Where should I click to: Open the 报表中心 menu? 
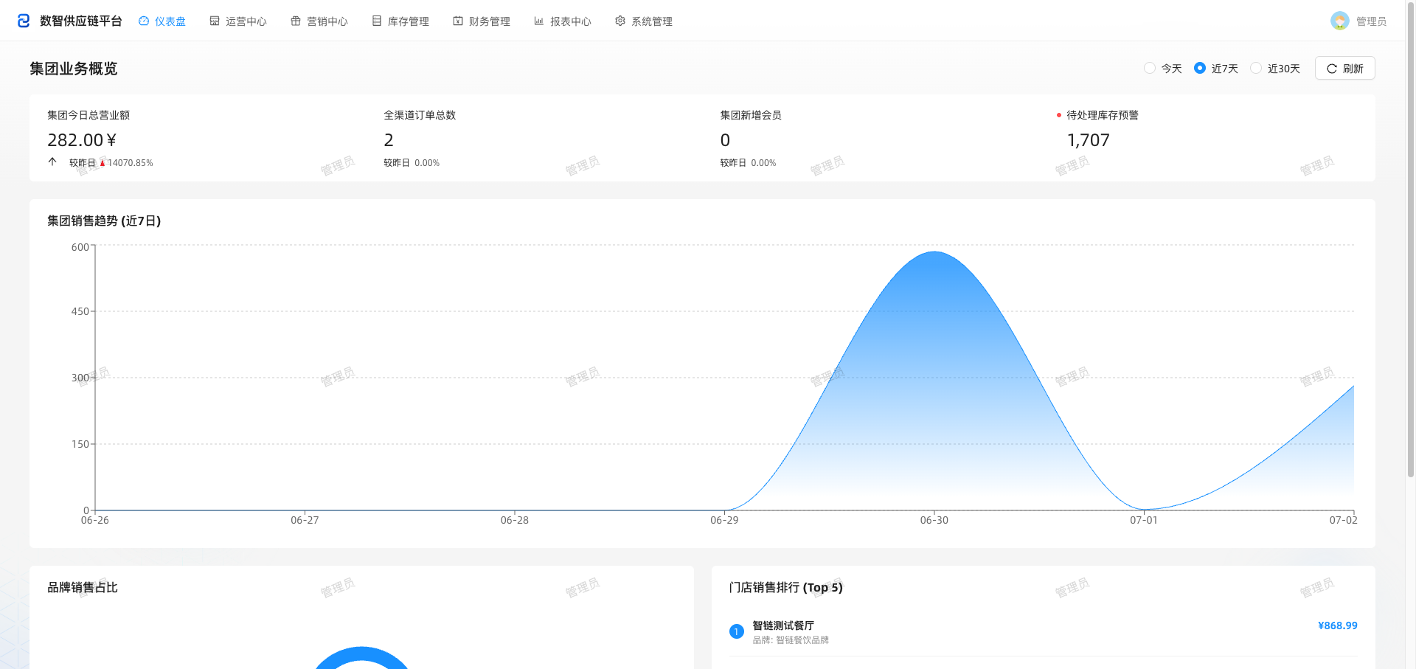[563, 21]
